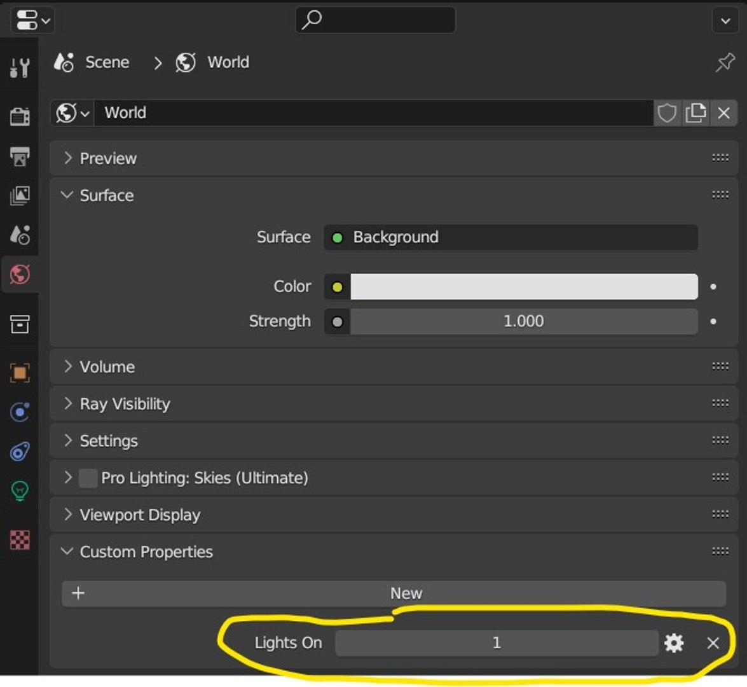Open the Object properties tab
The image size is (747, 687).
point(20,373)
